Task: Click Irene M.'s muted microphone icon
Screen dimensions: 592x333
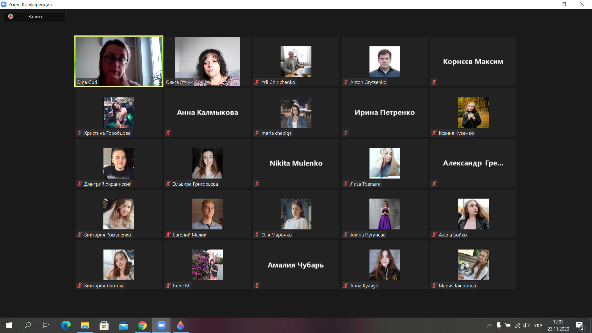Action: click(x=168, y=286)
